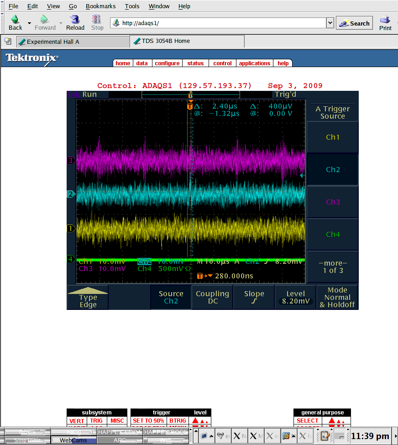Click the Stop loading icon
The height and width of the screenshot is (445, 398).
(96, 19)
